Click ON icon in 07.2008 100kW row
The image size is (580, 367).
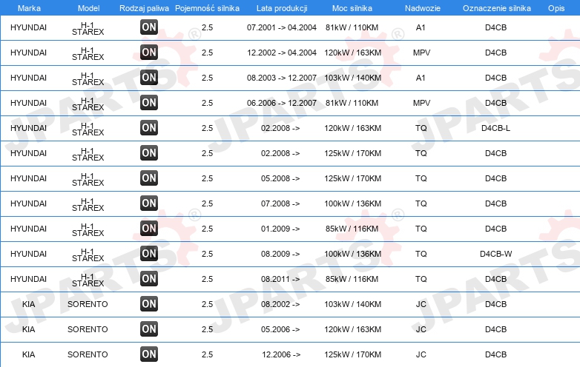click(149, 203)
